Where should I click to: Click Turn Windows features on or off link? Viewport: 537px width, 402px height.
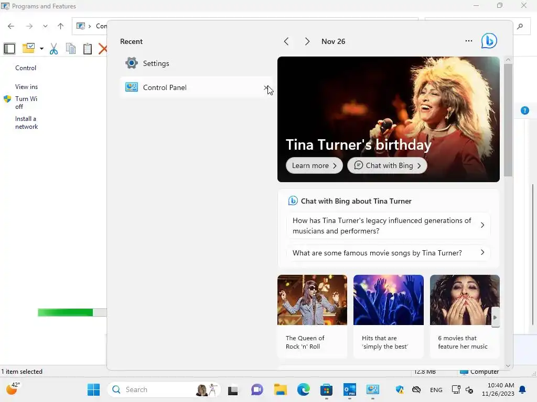pyautogui.click(x=26, y=103)
